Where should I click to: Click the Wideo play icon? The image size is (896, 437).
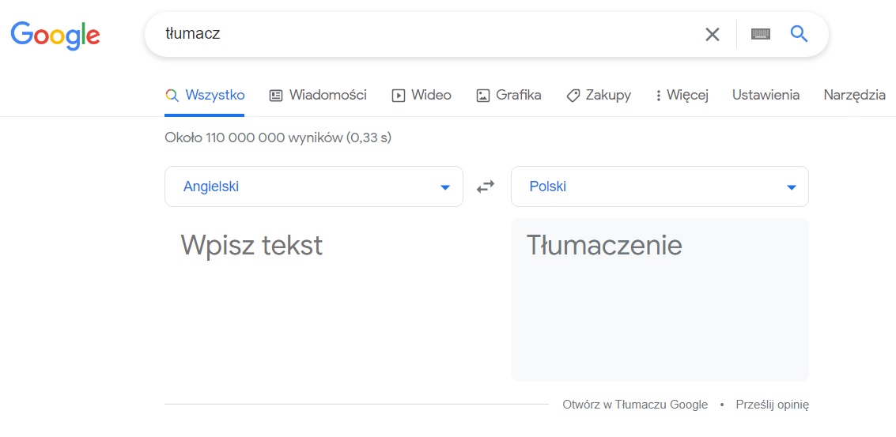(x=398, y=96)
